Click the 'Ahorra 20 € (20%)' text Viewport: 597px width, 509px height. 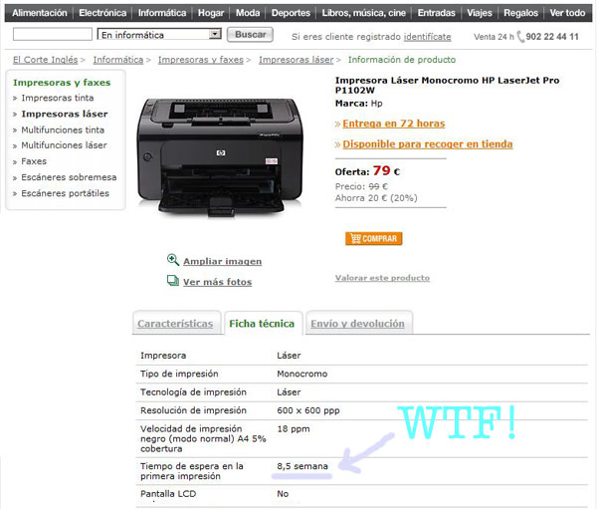click(x=376, y=198)
